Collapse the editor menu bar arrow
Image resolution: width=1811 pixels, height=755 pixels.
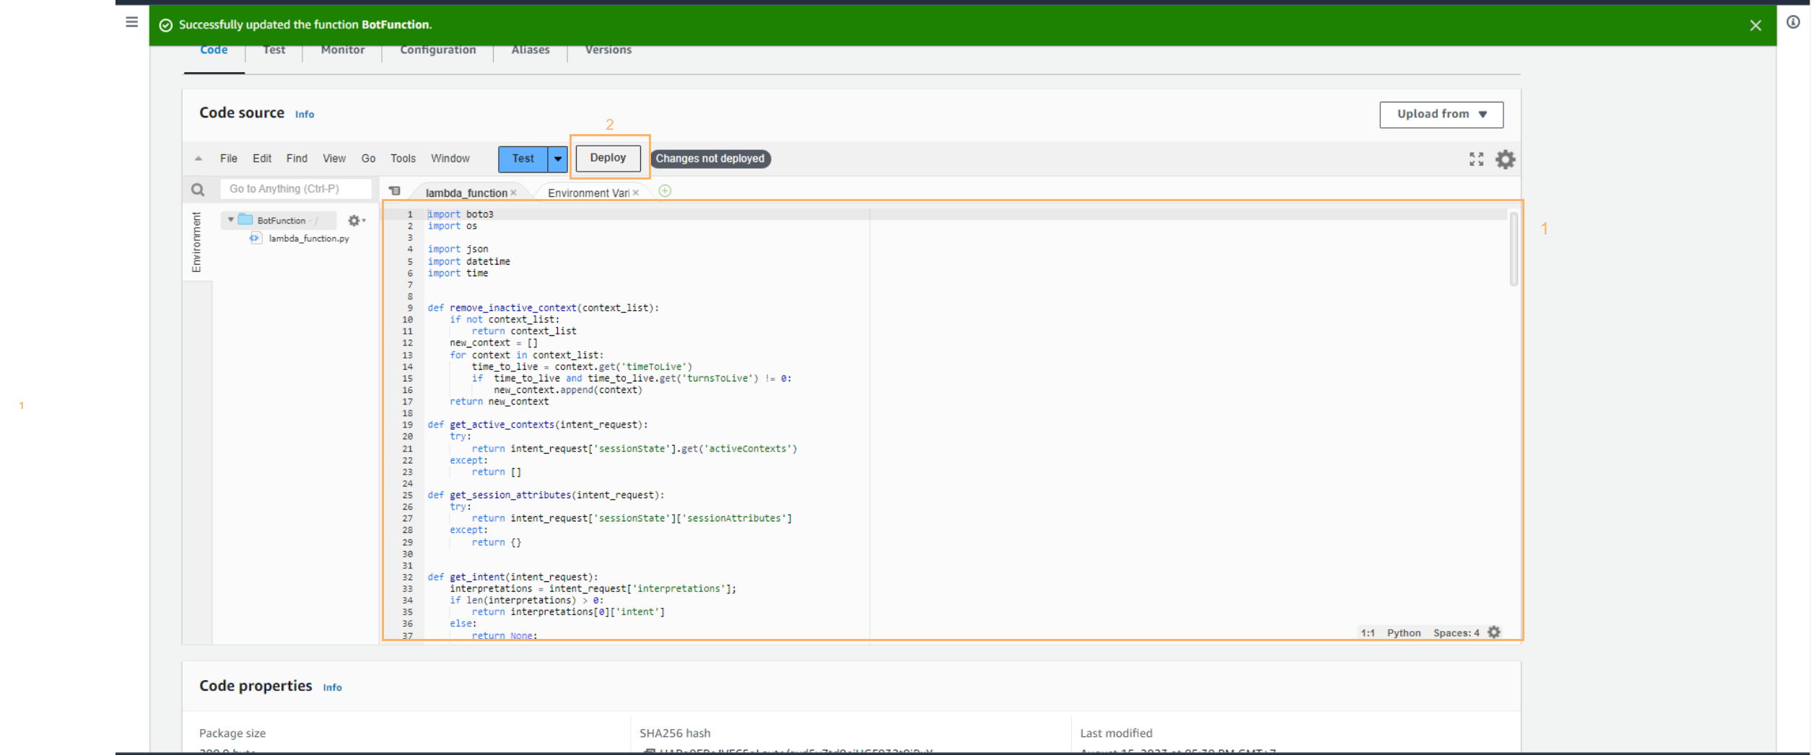click(x=198, y=159)
